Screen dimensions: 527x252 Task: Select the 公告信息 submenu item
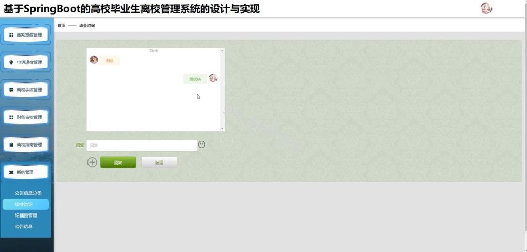pos(24,226)
